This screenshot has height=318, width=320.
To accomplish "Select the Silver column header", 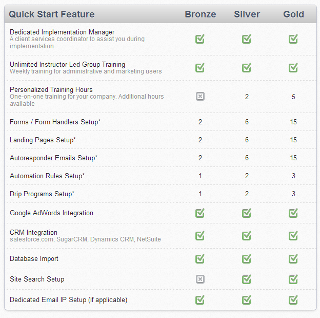I will tap(247, 14).
